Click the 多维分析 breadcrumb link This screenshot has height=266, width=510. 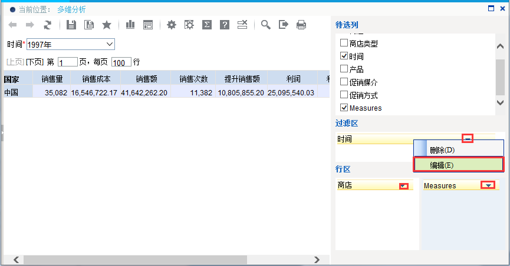(71, 9)
